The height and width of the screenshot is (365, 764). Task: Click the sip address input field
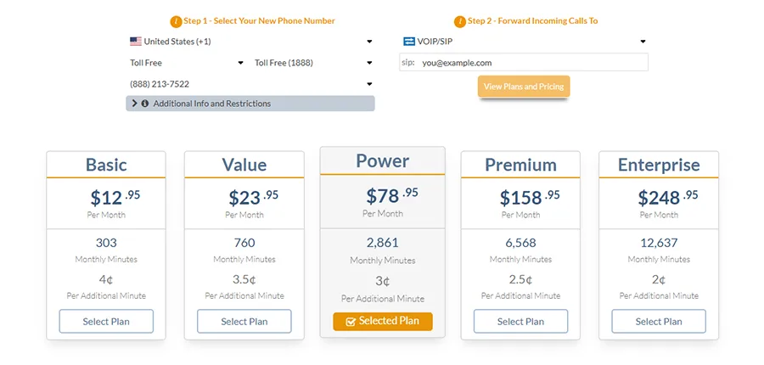tap(532, 63)
